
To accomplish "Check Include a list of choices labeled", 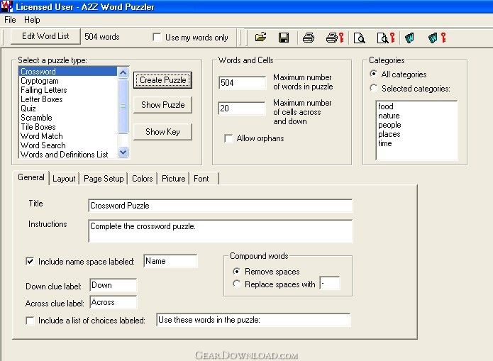I will pos(30,321).
